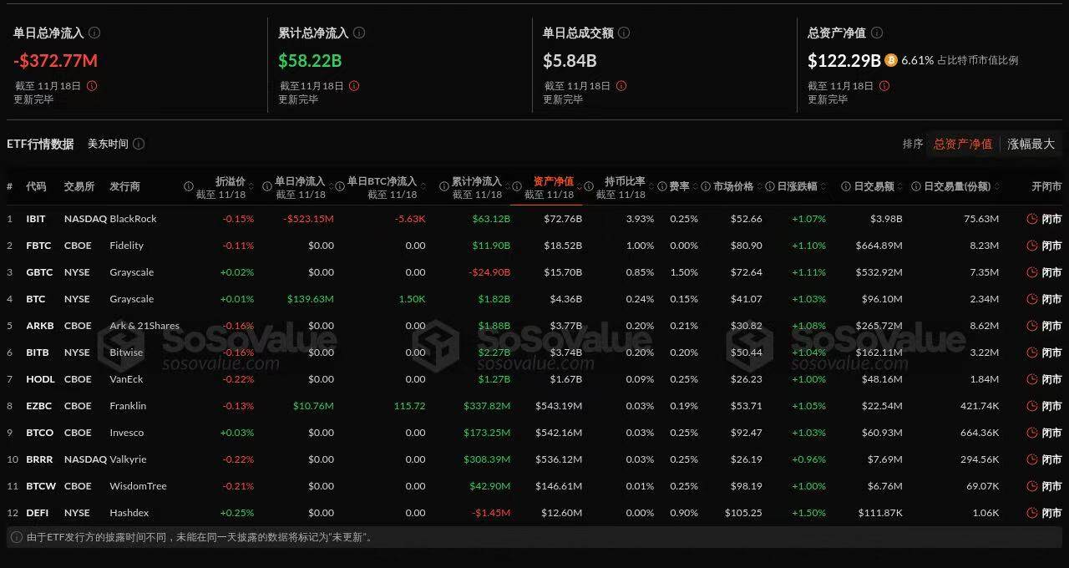
Task: Click info icon next to 总资产净值 title
Action: pos(877,33)
